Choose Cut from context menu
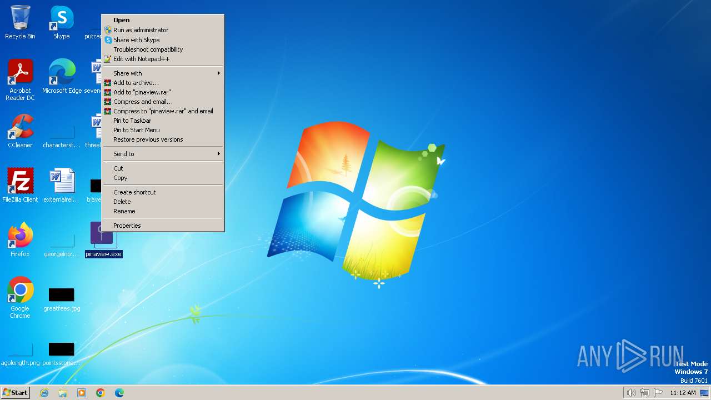 (x=163, y=168)
